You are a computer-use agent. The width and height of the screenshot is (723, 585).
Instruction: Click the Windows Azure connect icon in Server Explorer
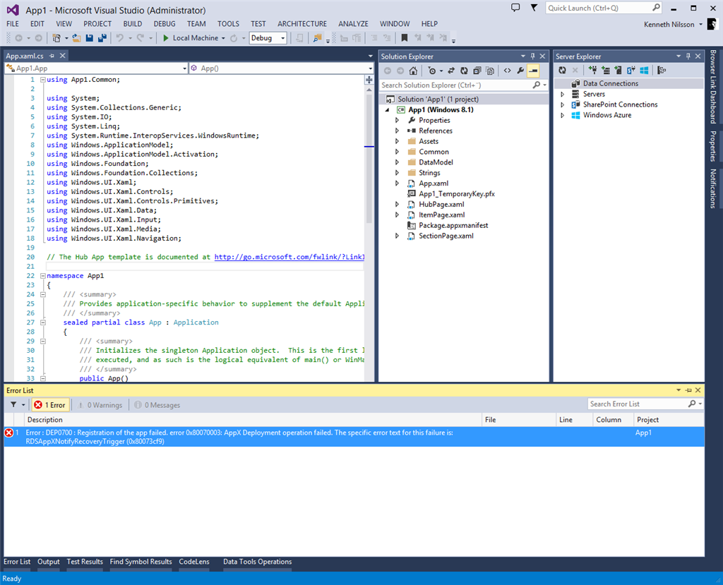click(x=645, y=71)
